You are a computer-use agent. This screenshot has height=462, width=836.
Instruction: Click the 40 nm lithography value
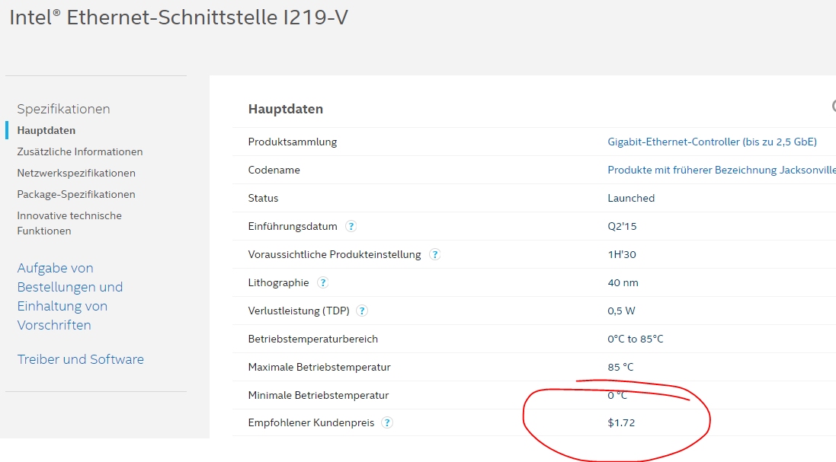point(623,282)
